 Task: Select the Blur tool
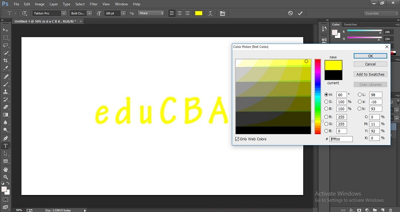(x=6, y=122)
